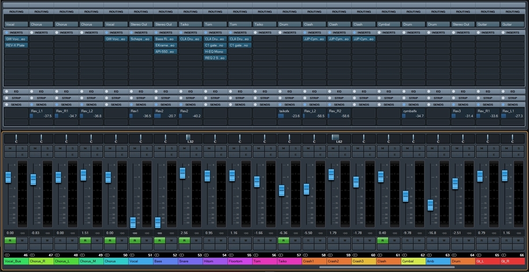Open Gt_R output routing set to Guitar
This screenshot has height=272, width=529.
pyautogui.click(x=513, y=25)
